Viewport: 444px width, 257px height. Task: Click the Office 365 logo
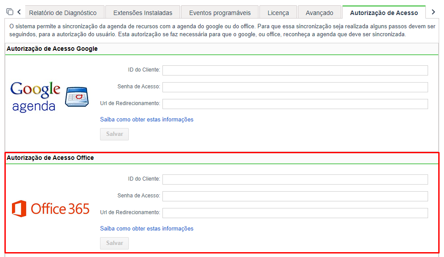[50, 209]
